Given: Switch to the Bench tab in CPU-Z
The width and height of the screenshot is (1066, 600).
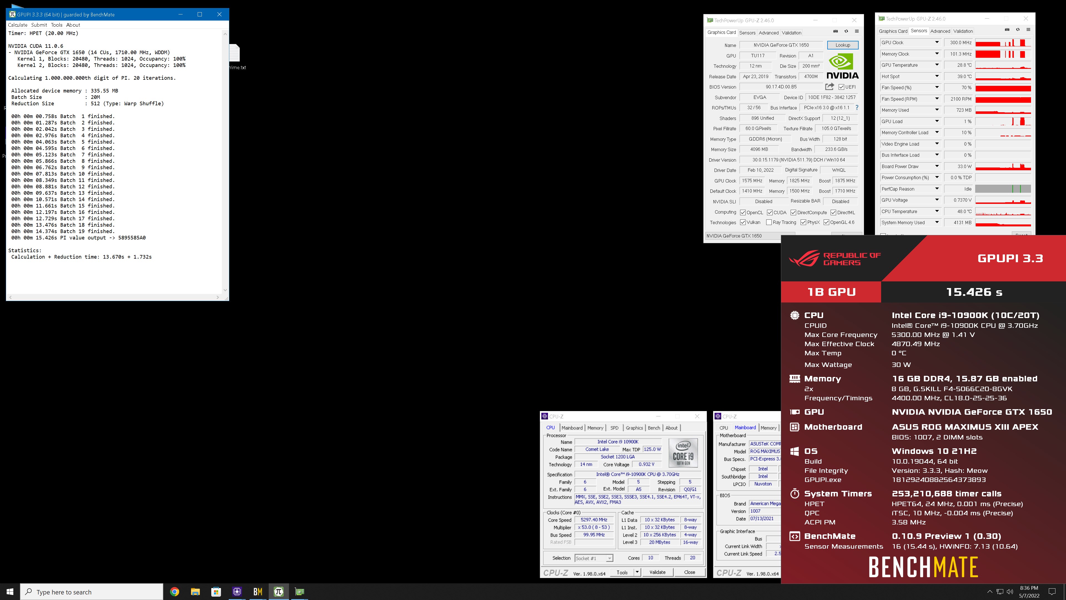Looking at the screenshot, I should point(654,428).
